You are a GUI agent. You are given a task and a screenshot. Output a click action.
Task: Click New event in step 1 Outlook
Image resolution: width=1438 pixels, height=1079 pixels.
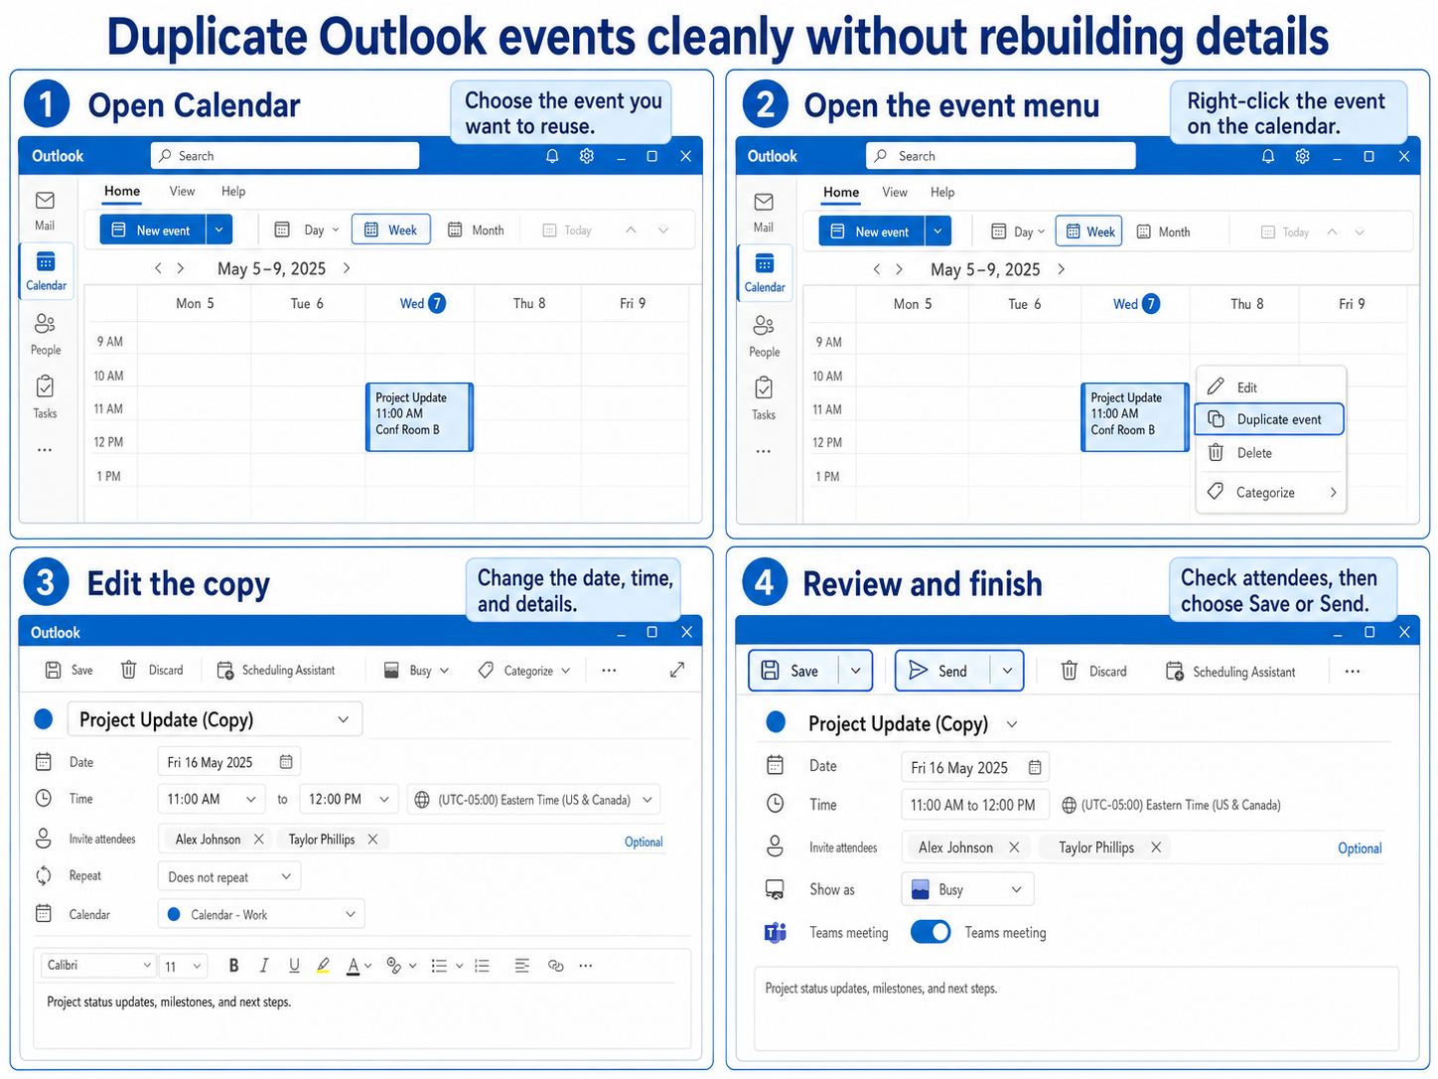point(152,231)
